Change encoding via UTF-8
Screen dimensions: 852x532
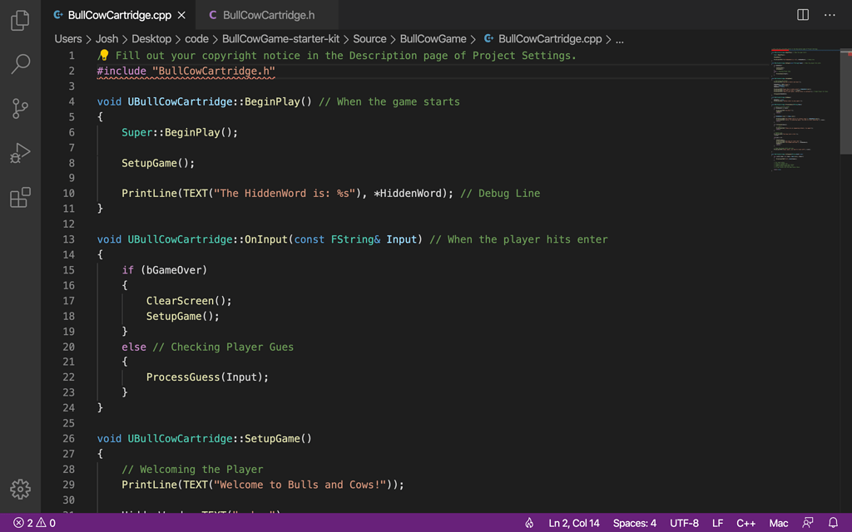[684, 524]
